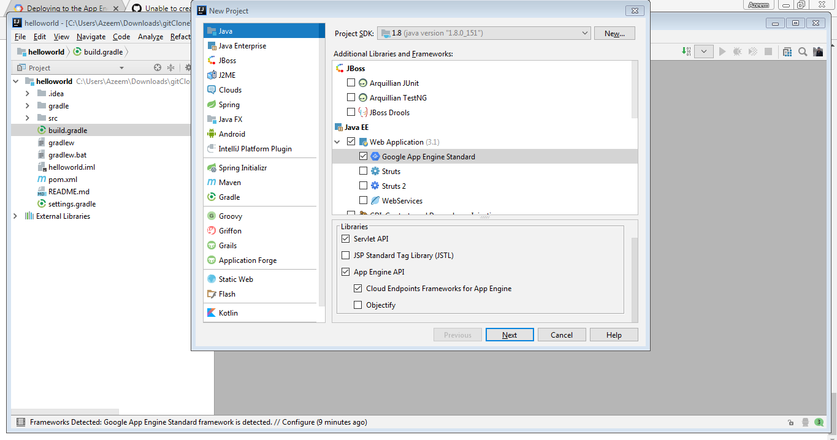Viewport: 837px width, 440px height.
Task: Click the tool window toggle icon in status bar
Action: point(21,422)
